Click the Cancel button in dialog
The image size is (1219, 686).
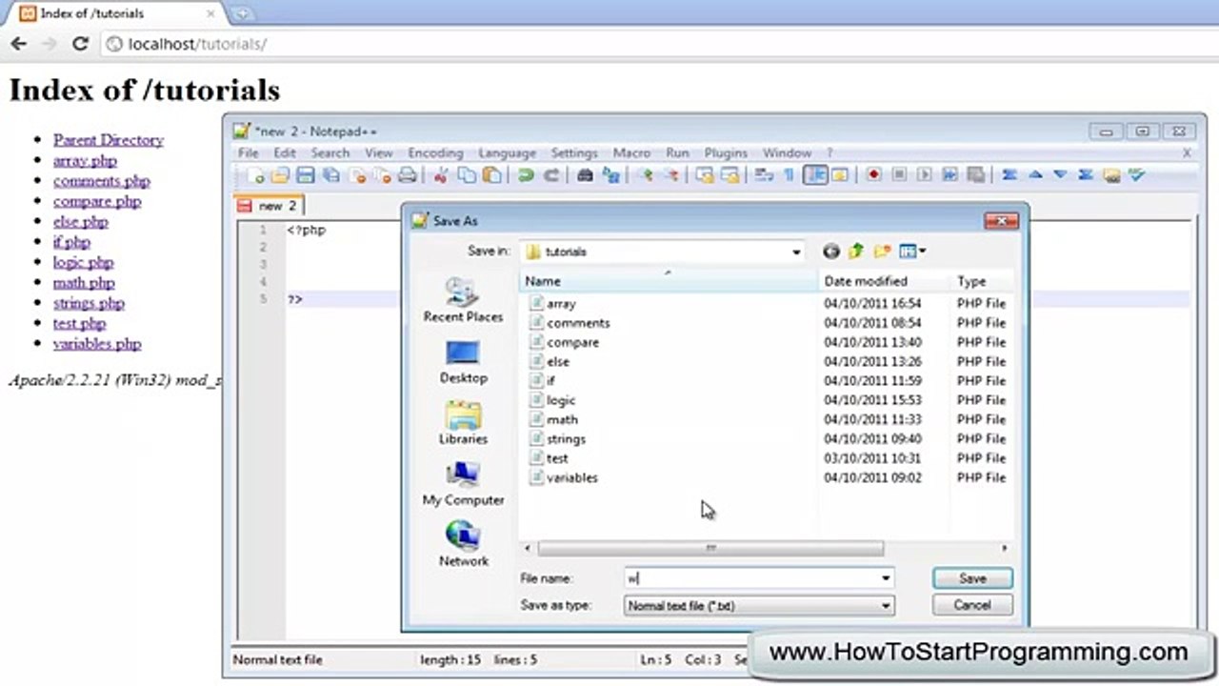972,605
